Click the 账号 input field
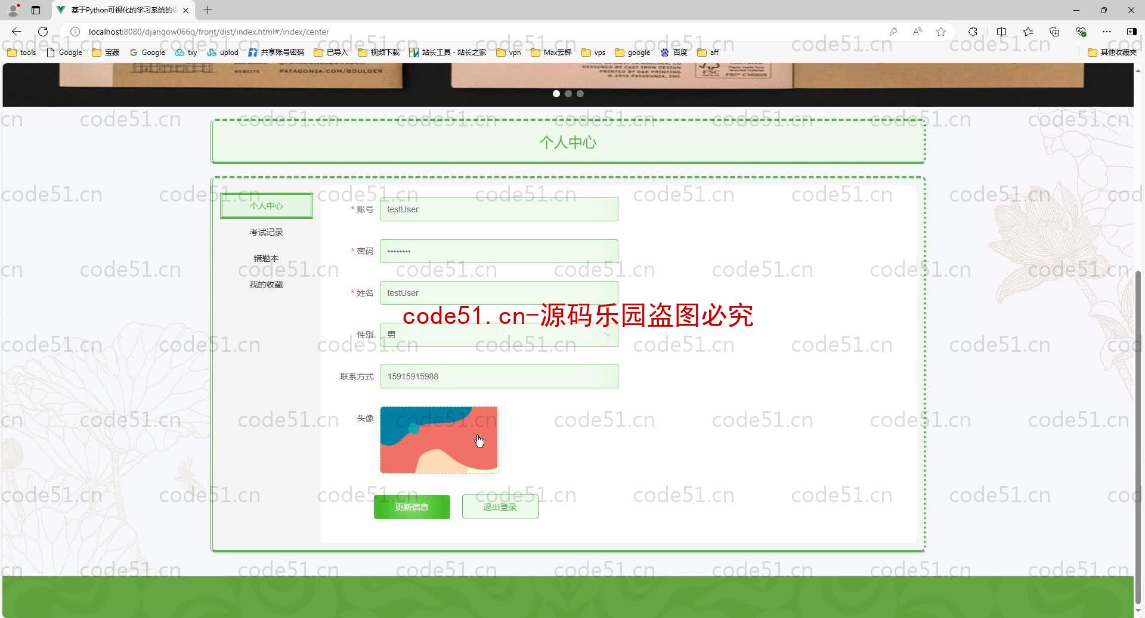This screenshot has width=1145, height=618. point(499,209)
